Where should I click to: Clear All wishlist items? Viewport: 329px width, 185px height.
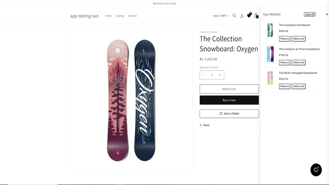click(310, 14)
